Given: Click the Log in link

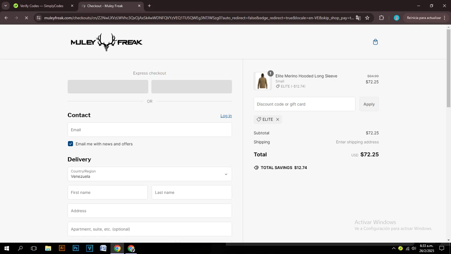Looking at the screenshot, I should 226,116.
